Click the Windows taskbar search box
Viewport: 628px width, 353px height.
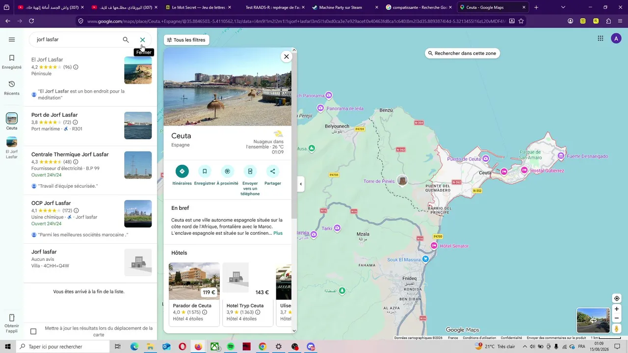(63, 347)
